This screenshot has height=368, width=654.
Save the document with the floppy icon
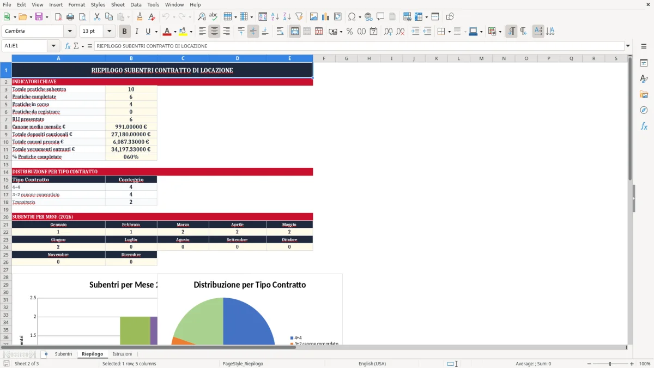click(39, 17)
